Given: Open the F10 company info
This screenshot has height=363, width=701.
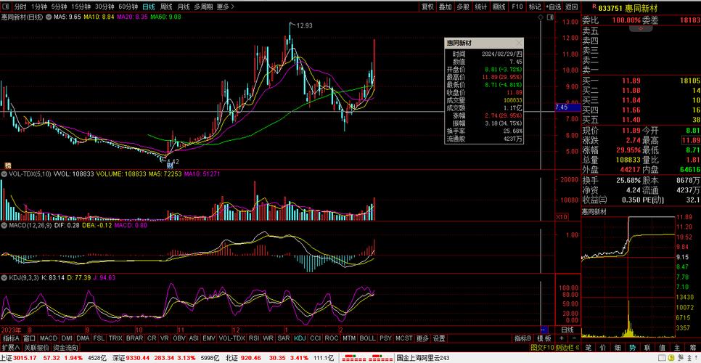Looking at the screenshot, I should coord(517,7).
